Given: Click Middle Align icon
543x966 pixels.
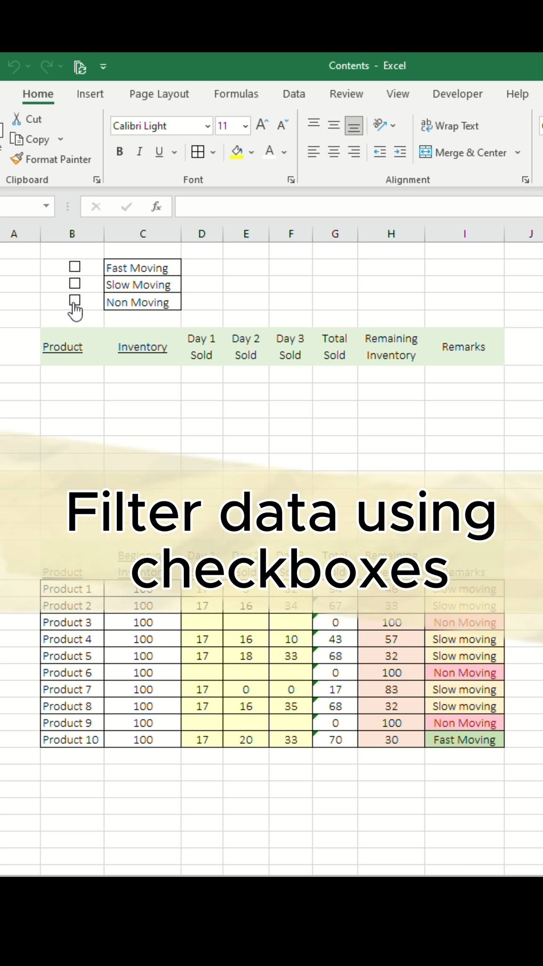Looking at the screenshot, I should [x=334, y=125].
